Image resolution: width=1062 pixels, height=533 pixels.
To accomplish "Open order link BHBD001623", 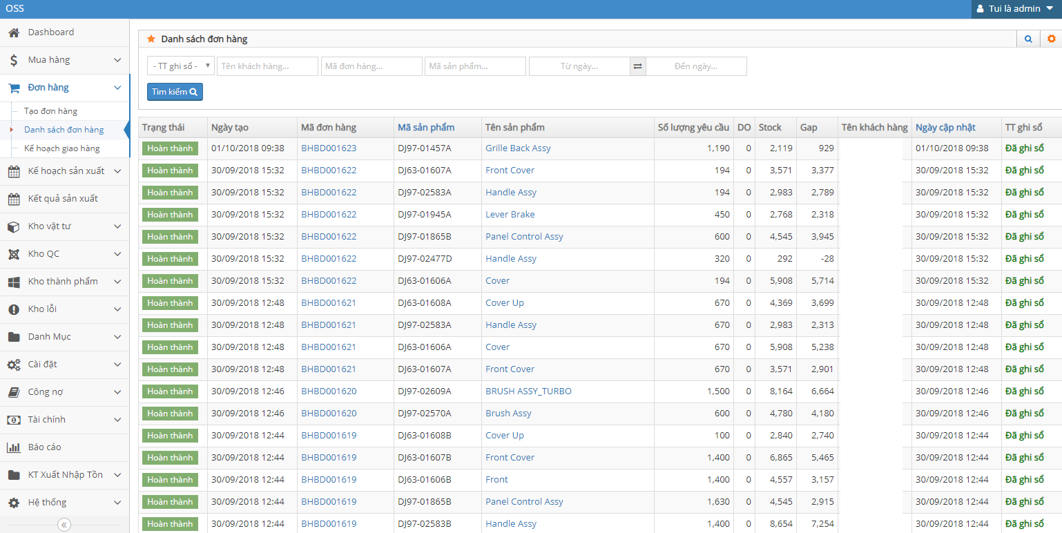I will click(329, 148).
